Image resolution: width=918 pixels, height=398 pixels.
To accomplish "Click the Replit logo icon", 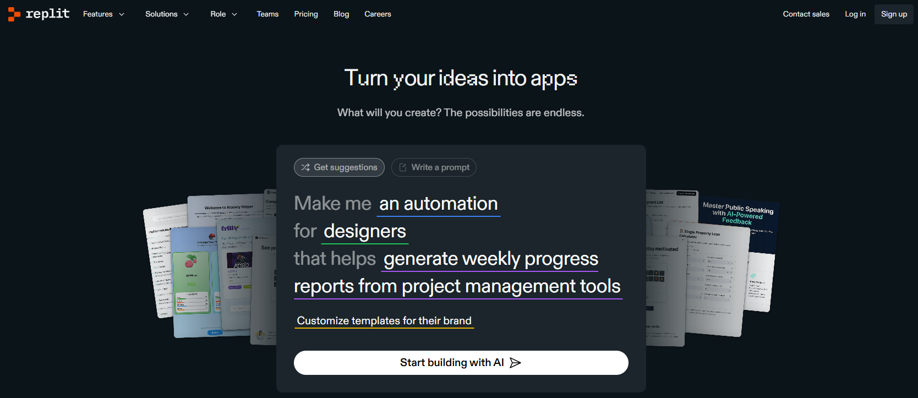I will 14,14.
